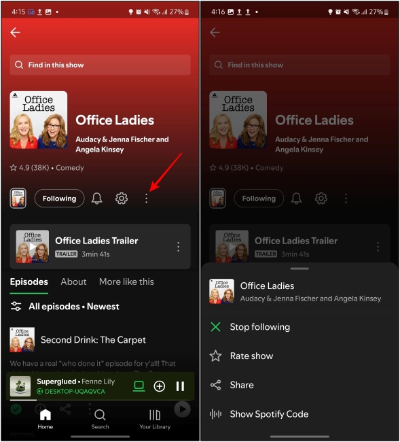This screenshot has width=400, height=442.
Task: Open Your Library in bottom navigation
Action: (x=155, y=419)
